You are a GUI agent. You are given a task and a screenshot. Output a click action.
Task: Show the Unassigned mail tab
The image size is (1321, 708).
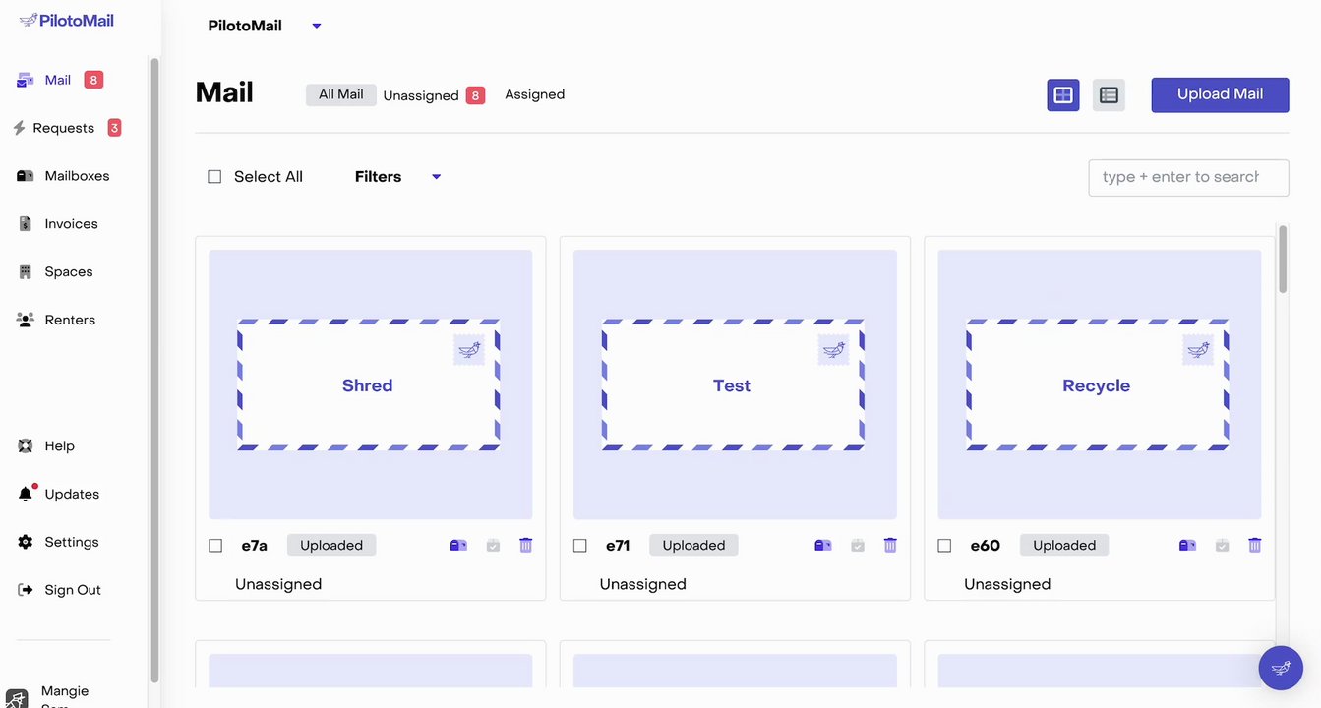point(421,95)
